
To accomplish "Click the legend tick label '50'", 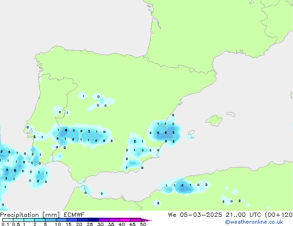I will [143, 224].
